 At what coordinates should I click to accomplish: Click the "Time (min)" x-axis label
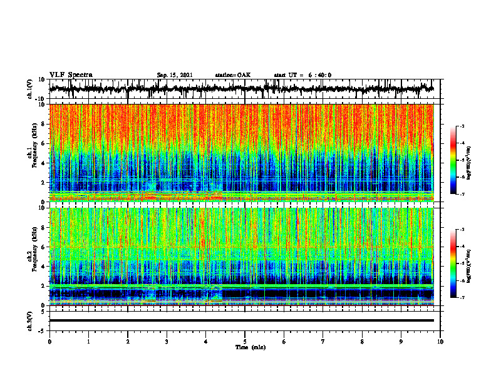pyautogui.click(x=251, y=347)
